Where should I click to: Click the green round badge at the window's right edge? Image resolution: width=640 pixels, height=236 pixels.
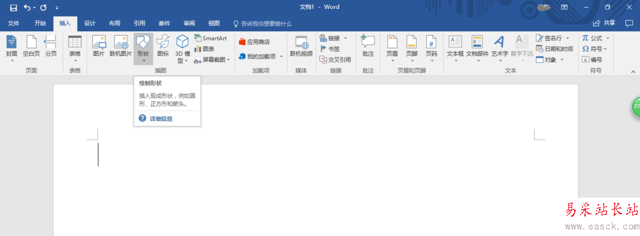[636, 107]
